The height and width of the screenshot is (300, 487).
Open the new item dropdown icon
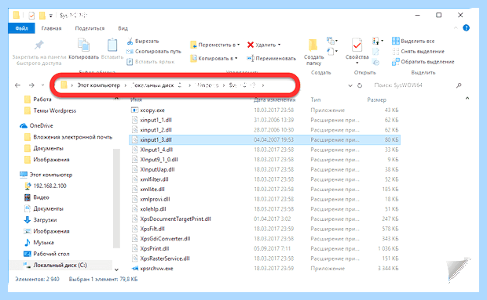(x=332, y=41)
